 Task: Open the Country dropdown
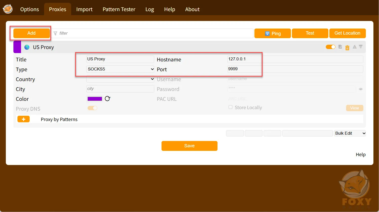120,79
